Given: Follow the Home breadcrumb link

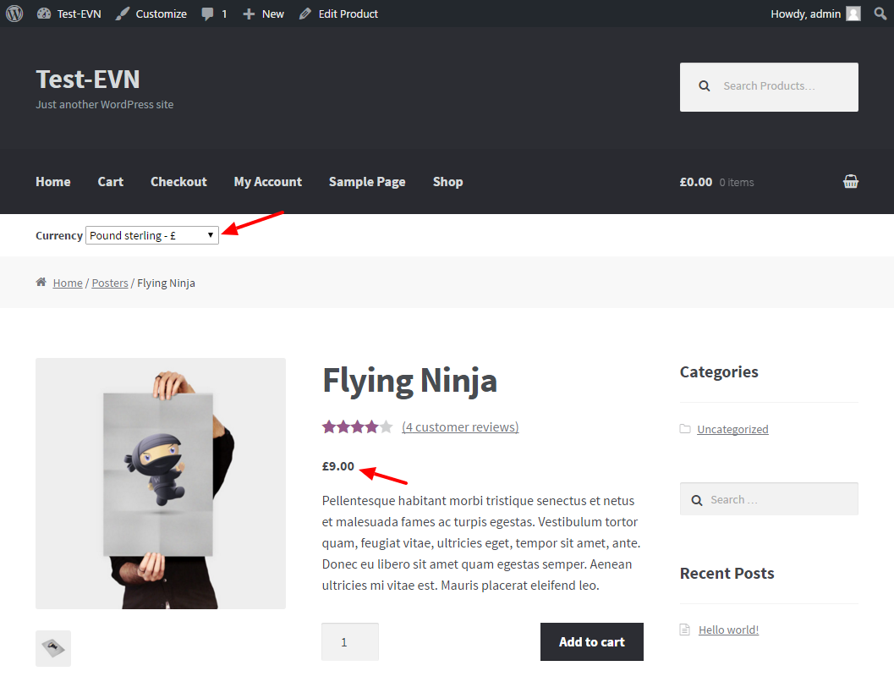Looking at the screenshot, I should click(x=68, y=283).
